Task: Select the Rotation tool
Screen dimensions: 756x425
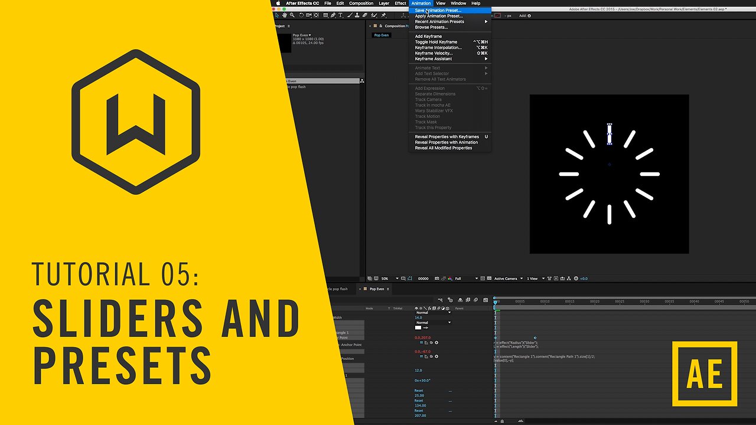Action: (301, 15)
